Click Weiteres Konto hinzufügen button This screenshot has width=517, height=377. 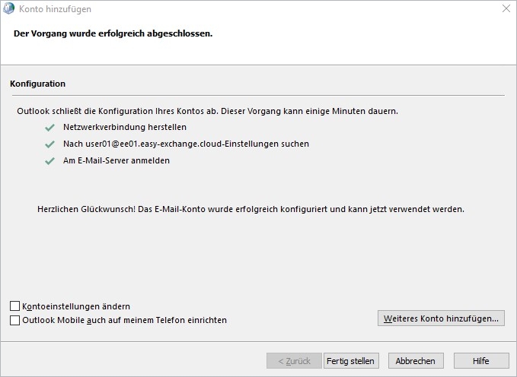click(x=441, y=318)
